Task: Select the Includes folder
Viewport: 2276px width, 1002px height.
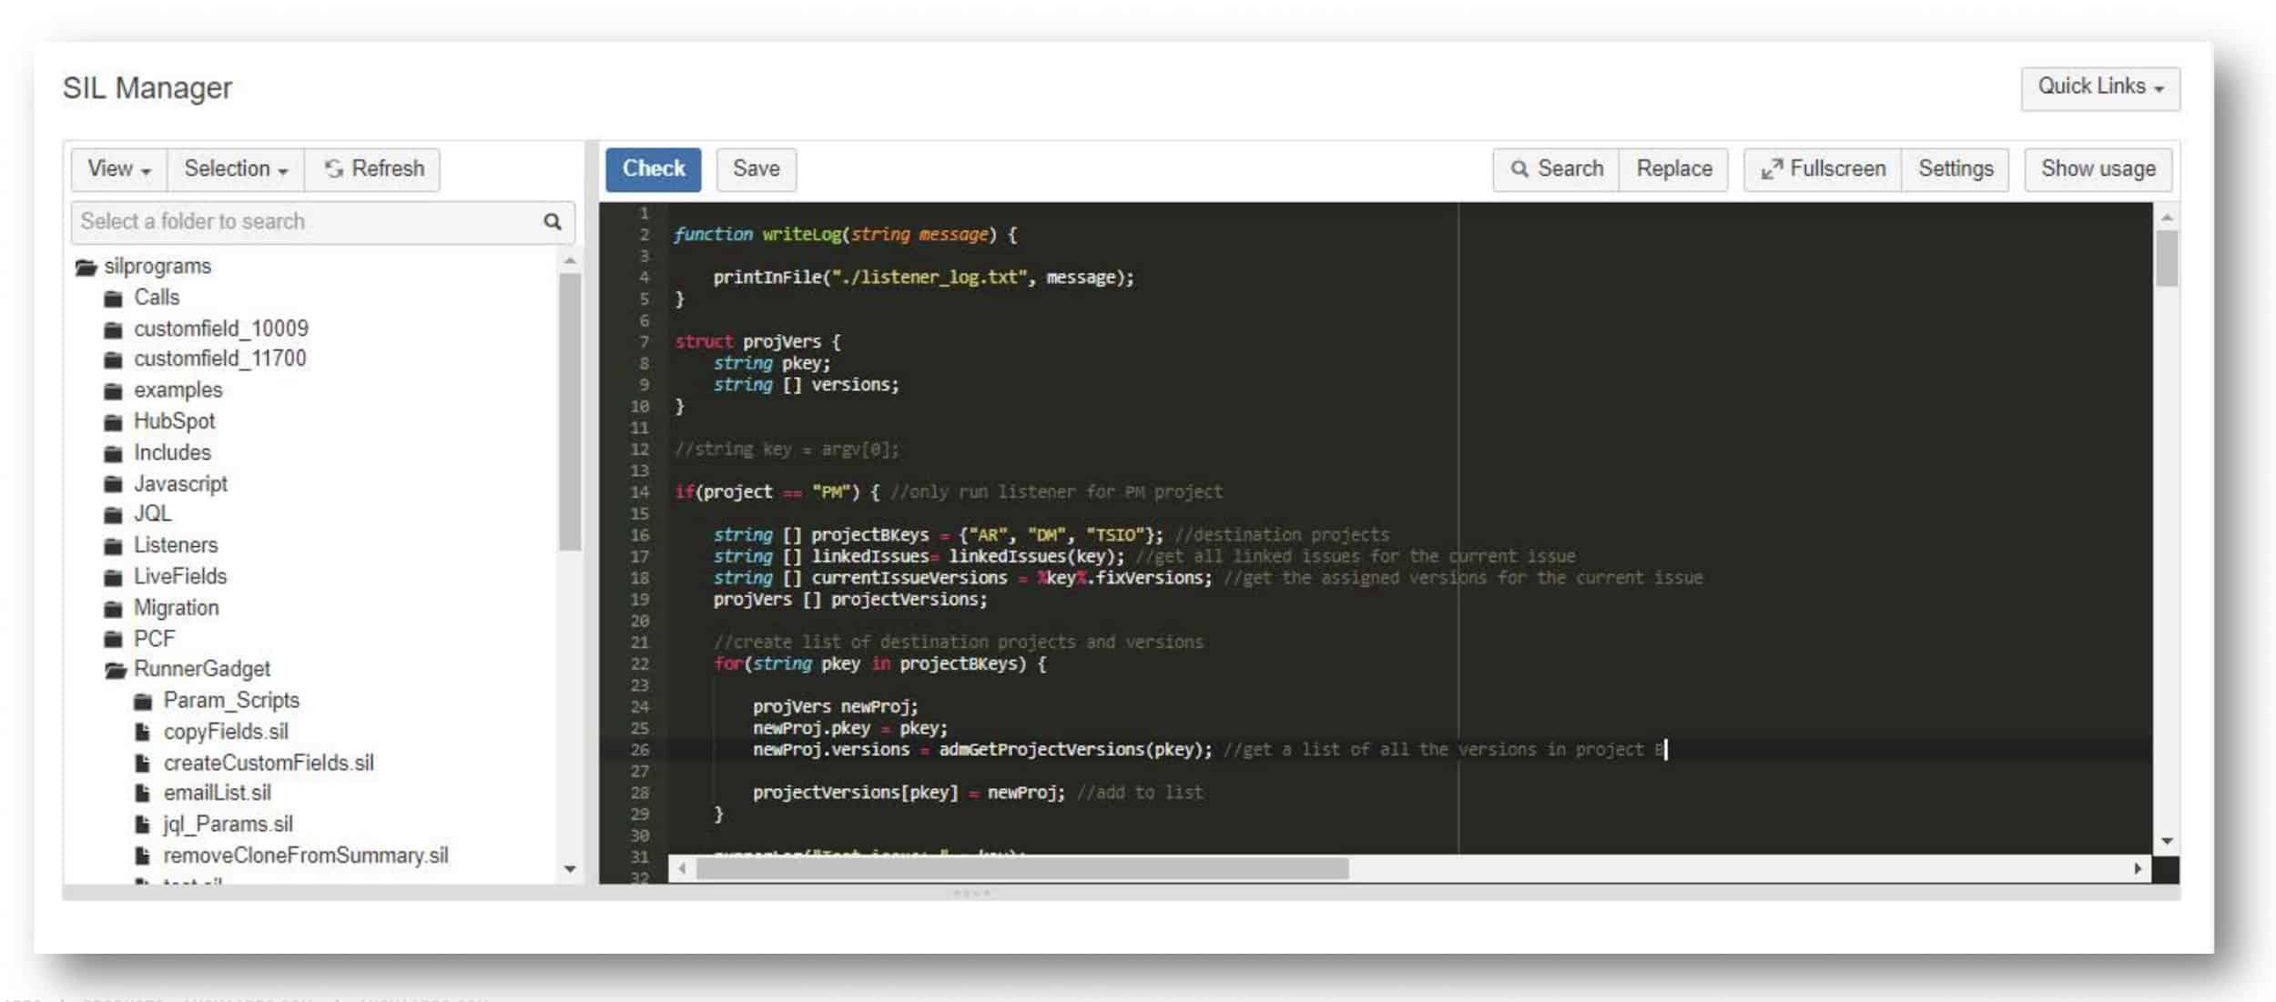Action: coord(171,451)
